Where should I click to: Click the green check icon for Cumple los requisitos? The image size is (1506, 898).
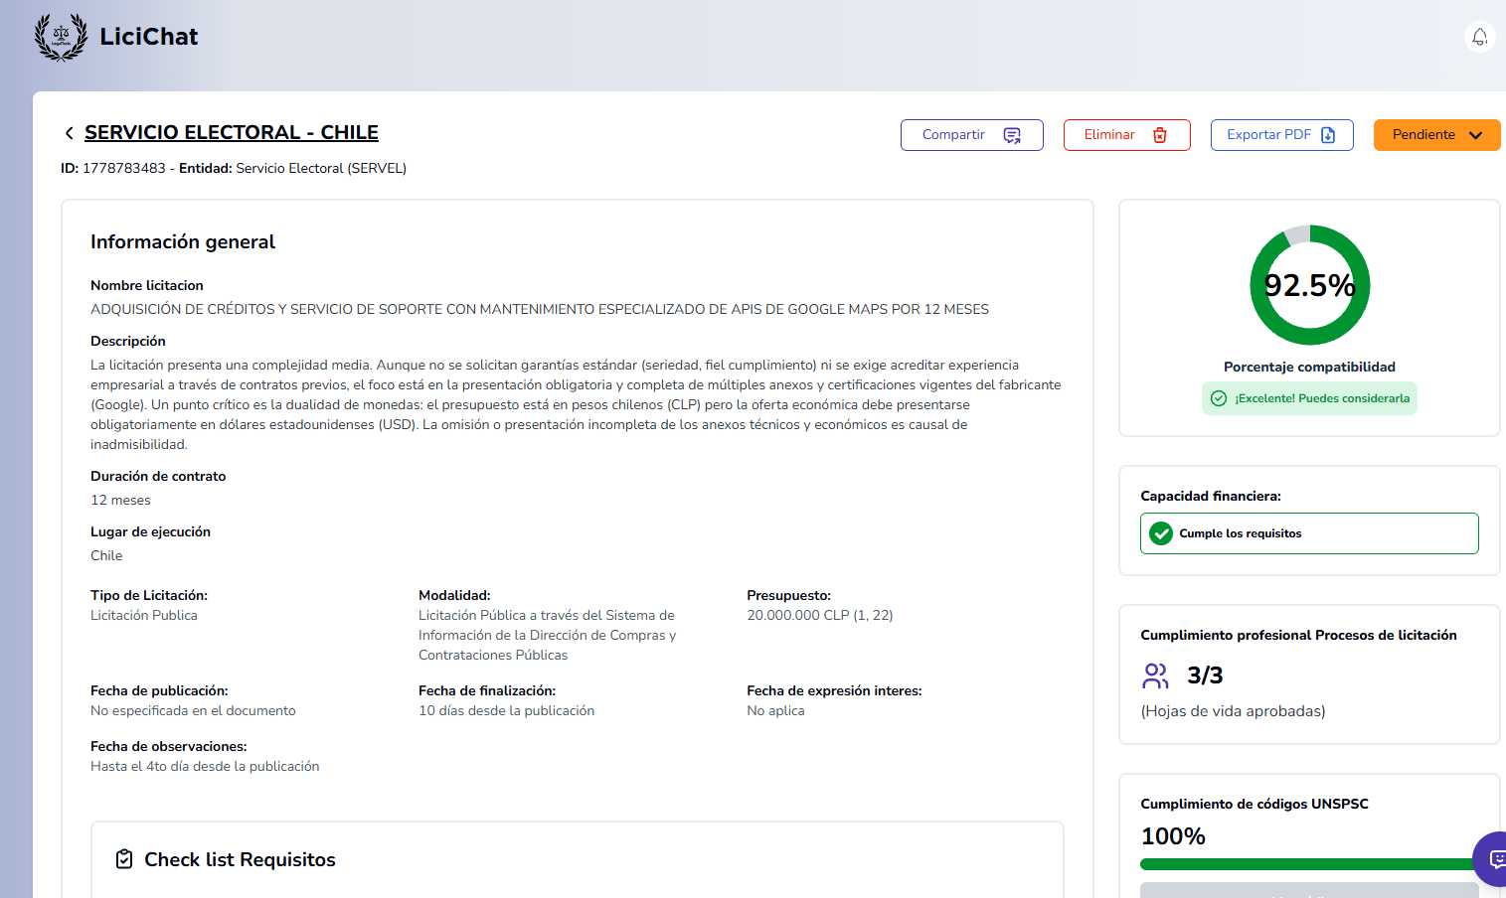click(x=1161, y=533)
